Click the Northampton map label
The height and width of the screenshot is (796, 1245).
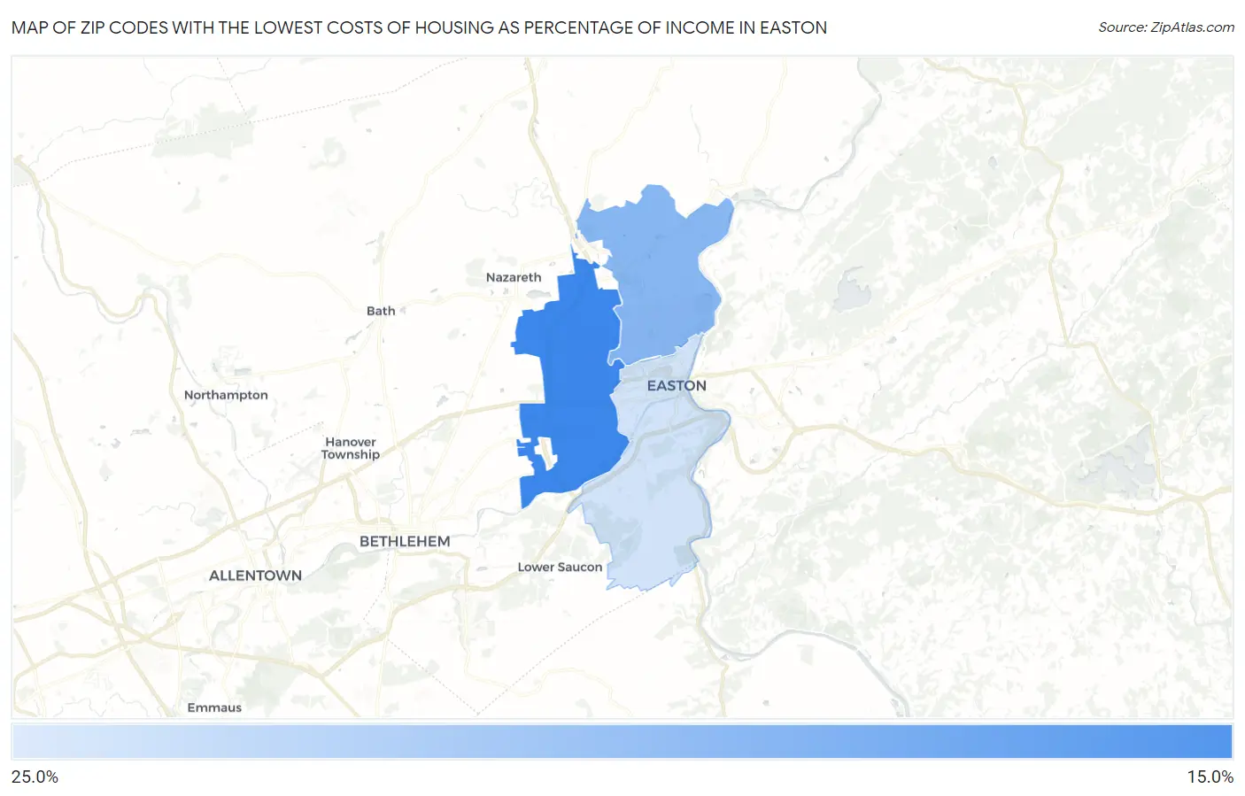(x=226, y=395)
